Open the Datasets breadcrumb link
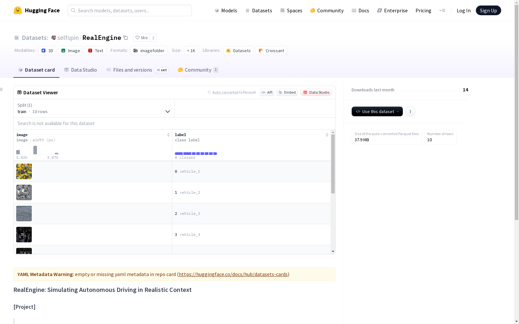The height and width of the screenshot is (324, 519). click(x=35, y=38)
